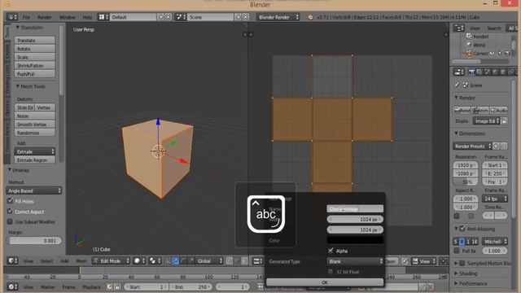Screen dimensions: 521x293
Task: Open the Generated Type Blank dropdown
Action: coord(355,261)
